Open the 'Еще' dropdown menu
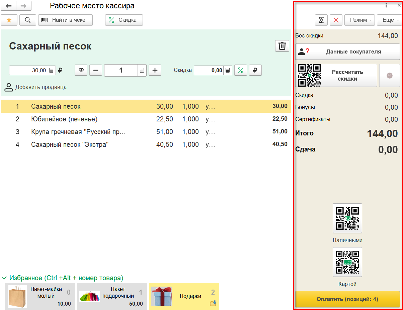Viewport: 403px width, 310px height. tap(389, 20)
